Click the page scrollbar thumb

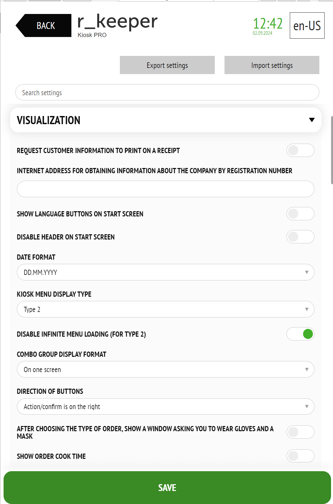332,150
